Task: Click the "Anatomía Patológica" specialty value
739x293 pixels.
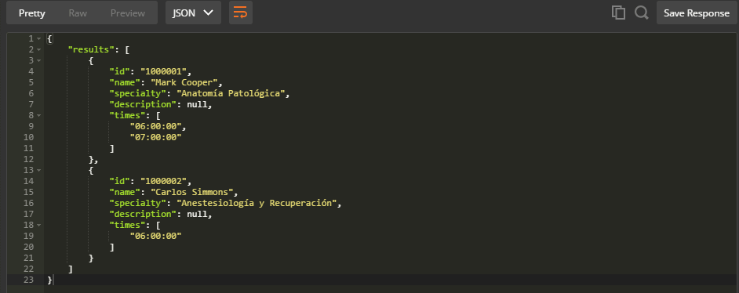Action: 231,93
